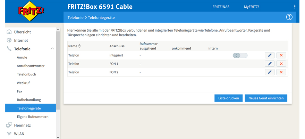Delete the FON 1 Telefon entry

tap(281, 64)
